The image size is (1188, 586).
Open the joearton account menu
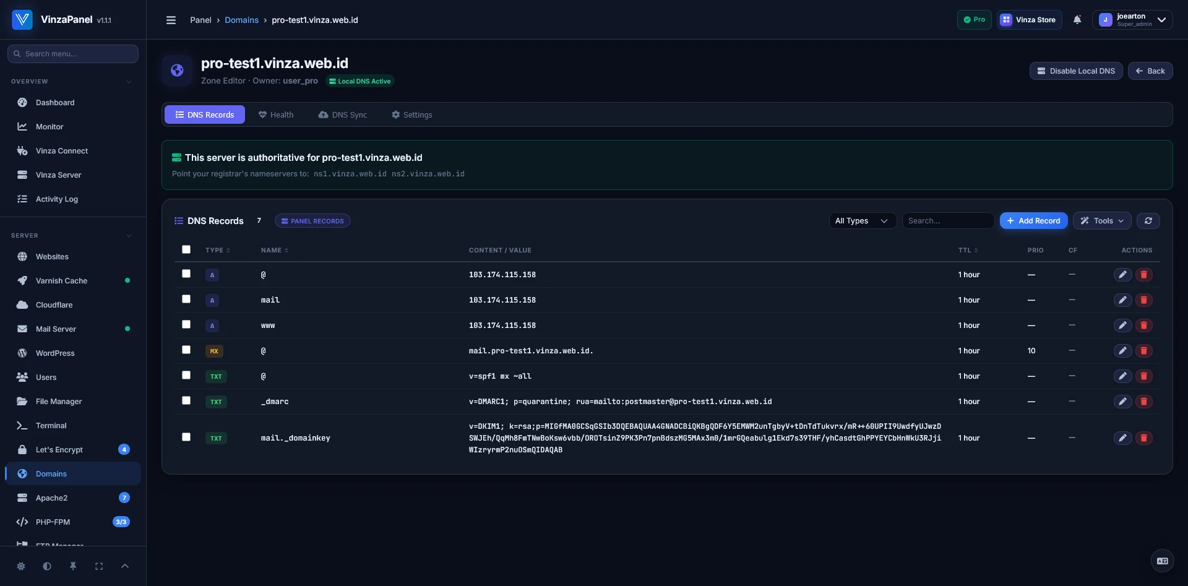pyautogui.click(x=1132, y=20)
